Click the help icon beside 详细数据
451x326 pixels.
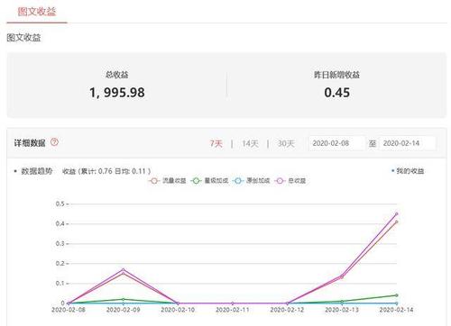pos(54,141)
